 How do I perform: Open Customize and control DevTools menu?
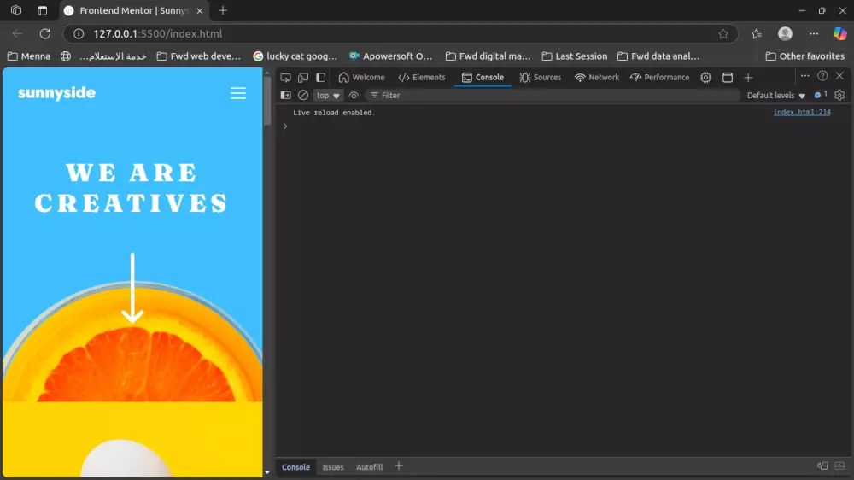(805, 76)
